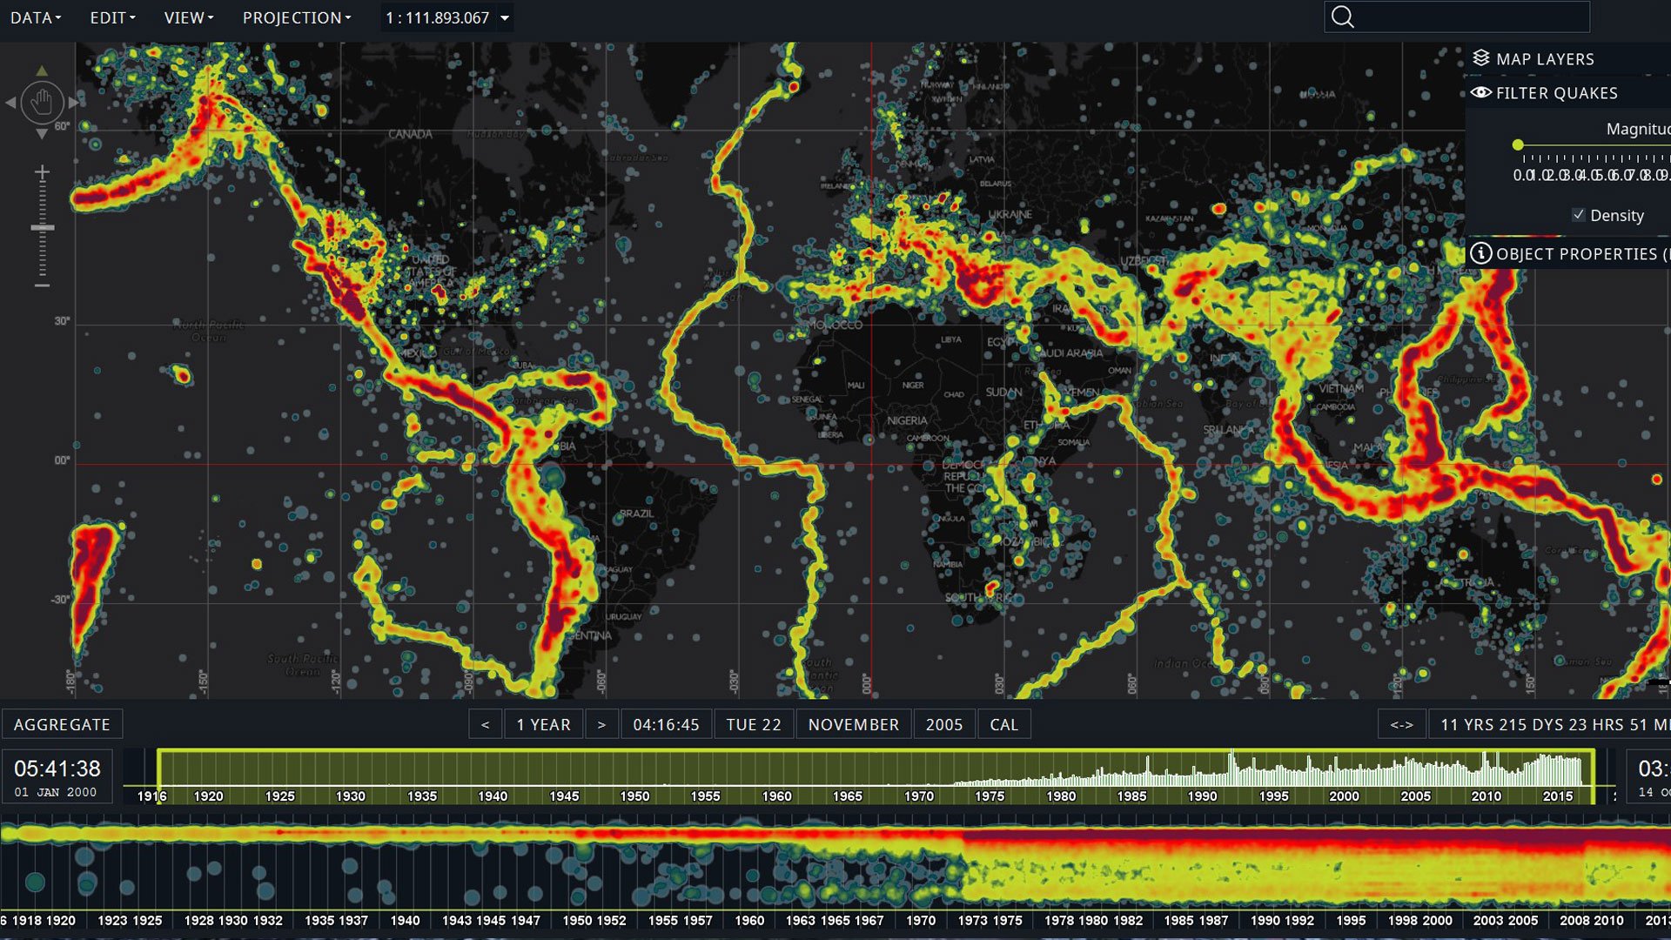This screenshot has height=940, width=1671.
Task: Click the Magnitude slider handle
Action: tap(1518, 144)
